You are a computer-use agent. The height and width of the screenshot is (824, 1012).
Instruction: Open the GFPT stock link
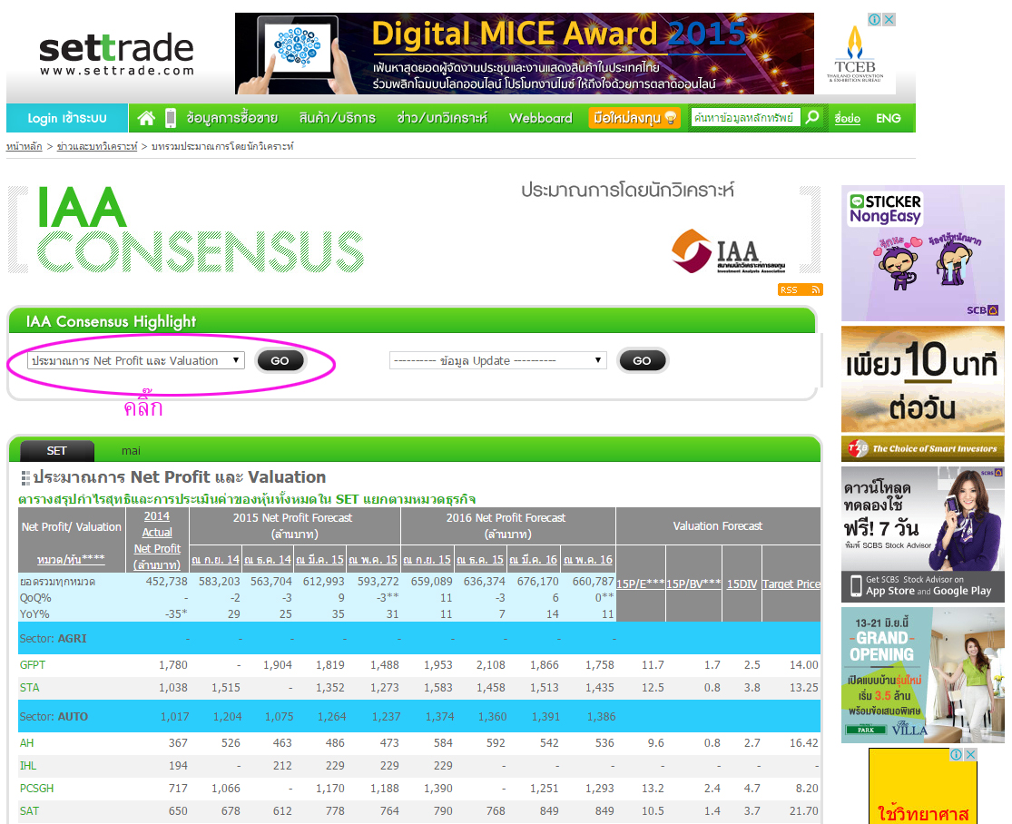click(32, 665)
